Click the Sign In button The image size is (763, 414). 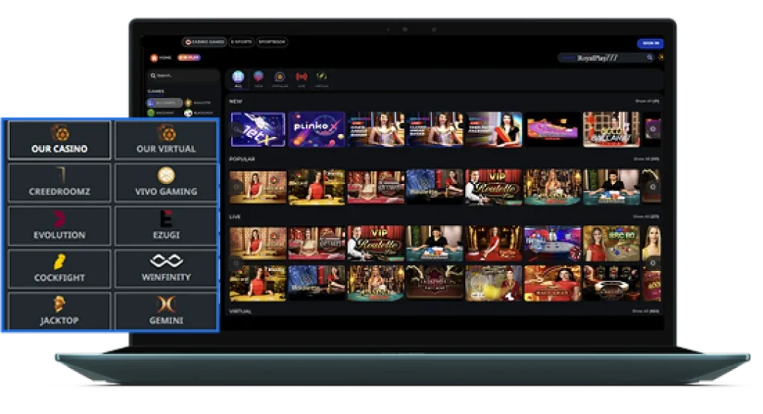[x=650, y=43]
